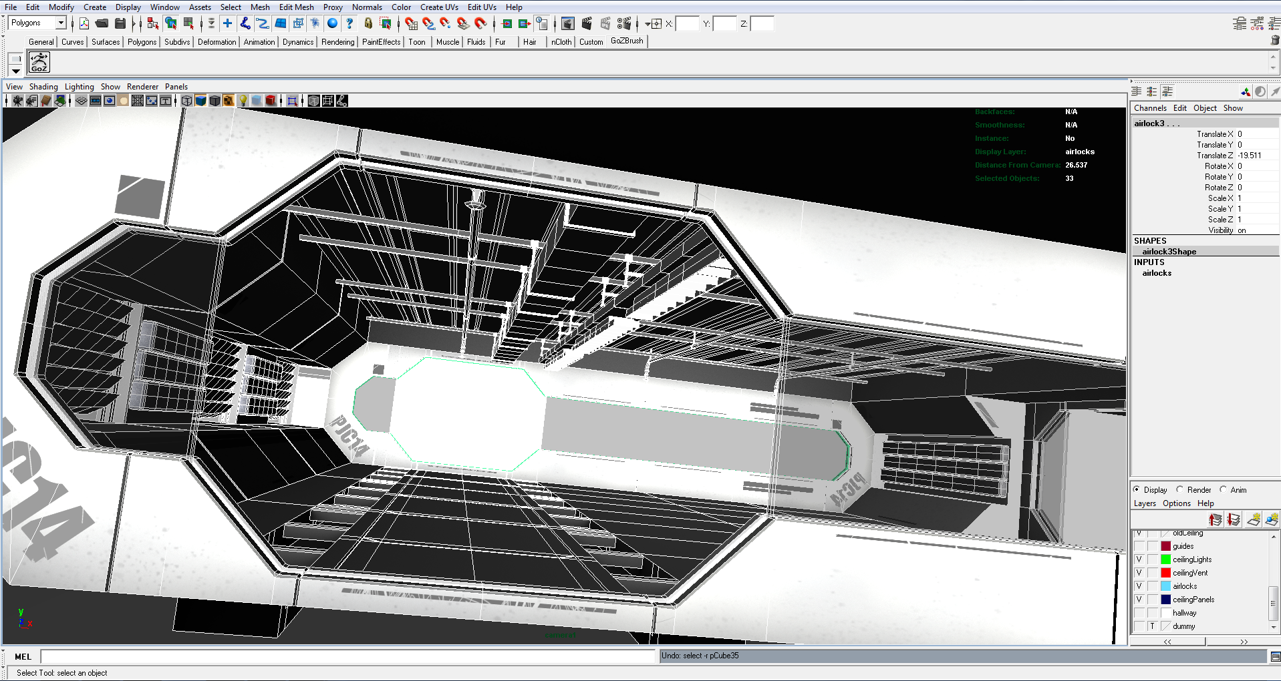Image resolution: width=1281 pixels, height=681 pixels.
Task: Move selected layer down icon
Action: coord(1234,519)
